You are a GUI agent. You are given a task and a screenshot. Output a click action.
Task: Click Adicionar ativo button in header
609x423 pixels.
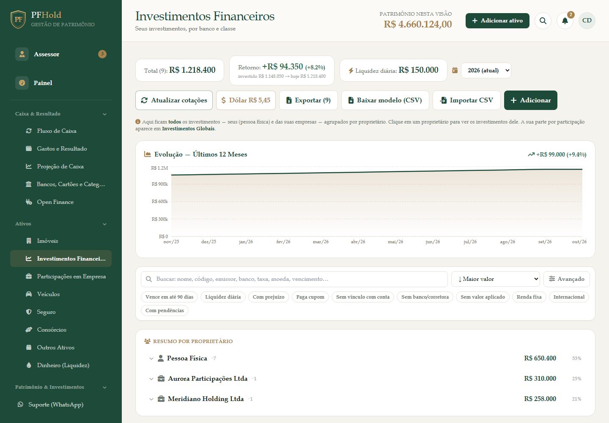pos(497,21)
